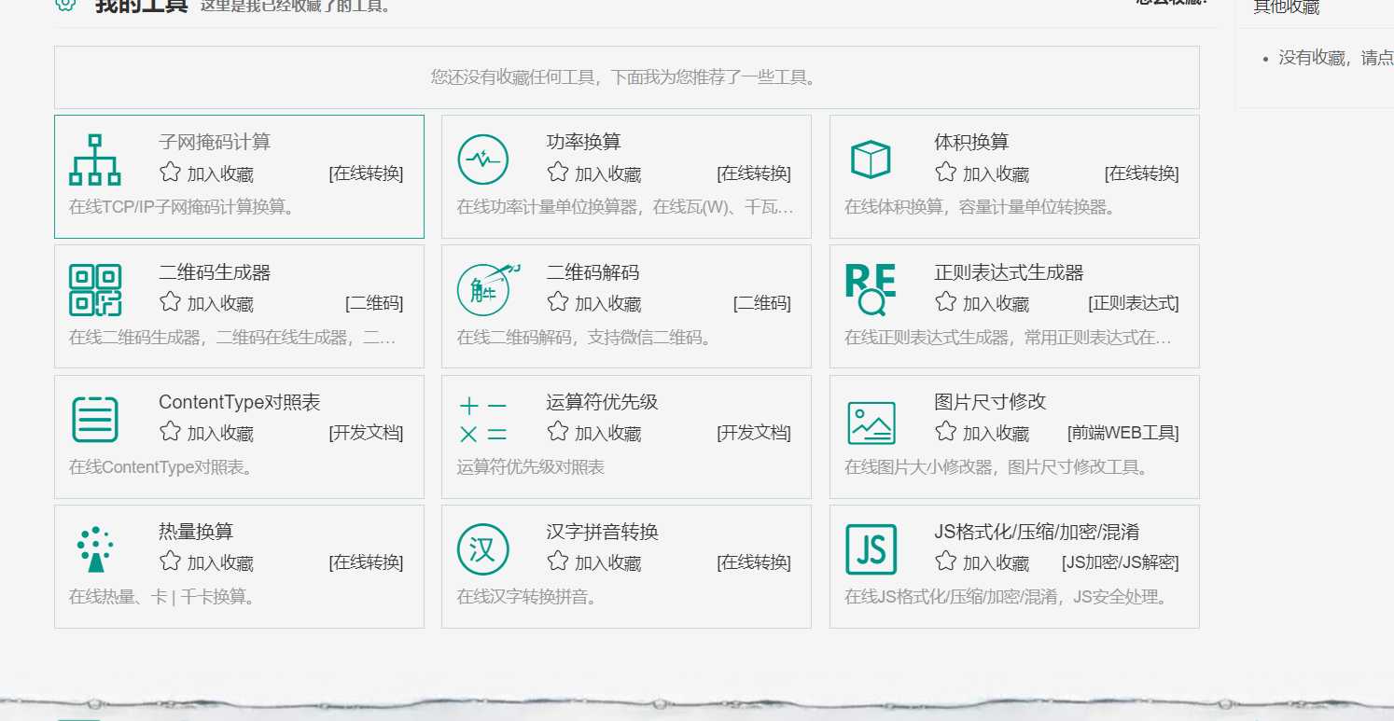The width and height of the screenshot is (1394, 721).
Task: Star 子网掩码计算 to add to favorites
Action: coord(170,172)
